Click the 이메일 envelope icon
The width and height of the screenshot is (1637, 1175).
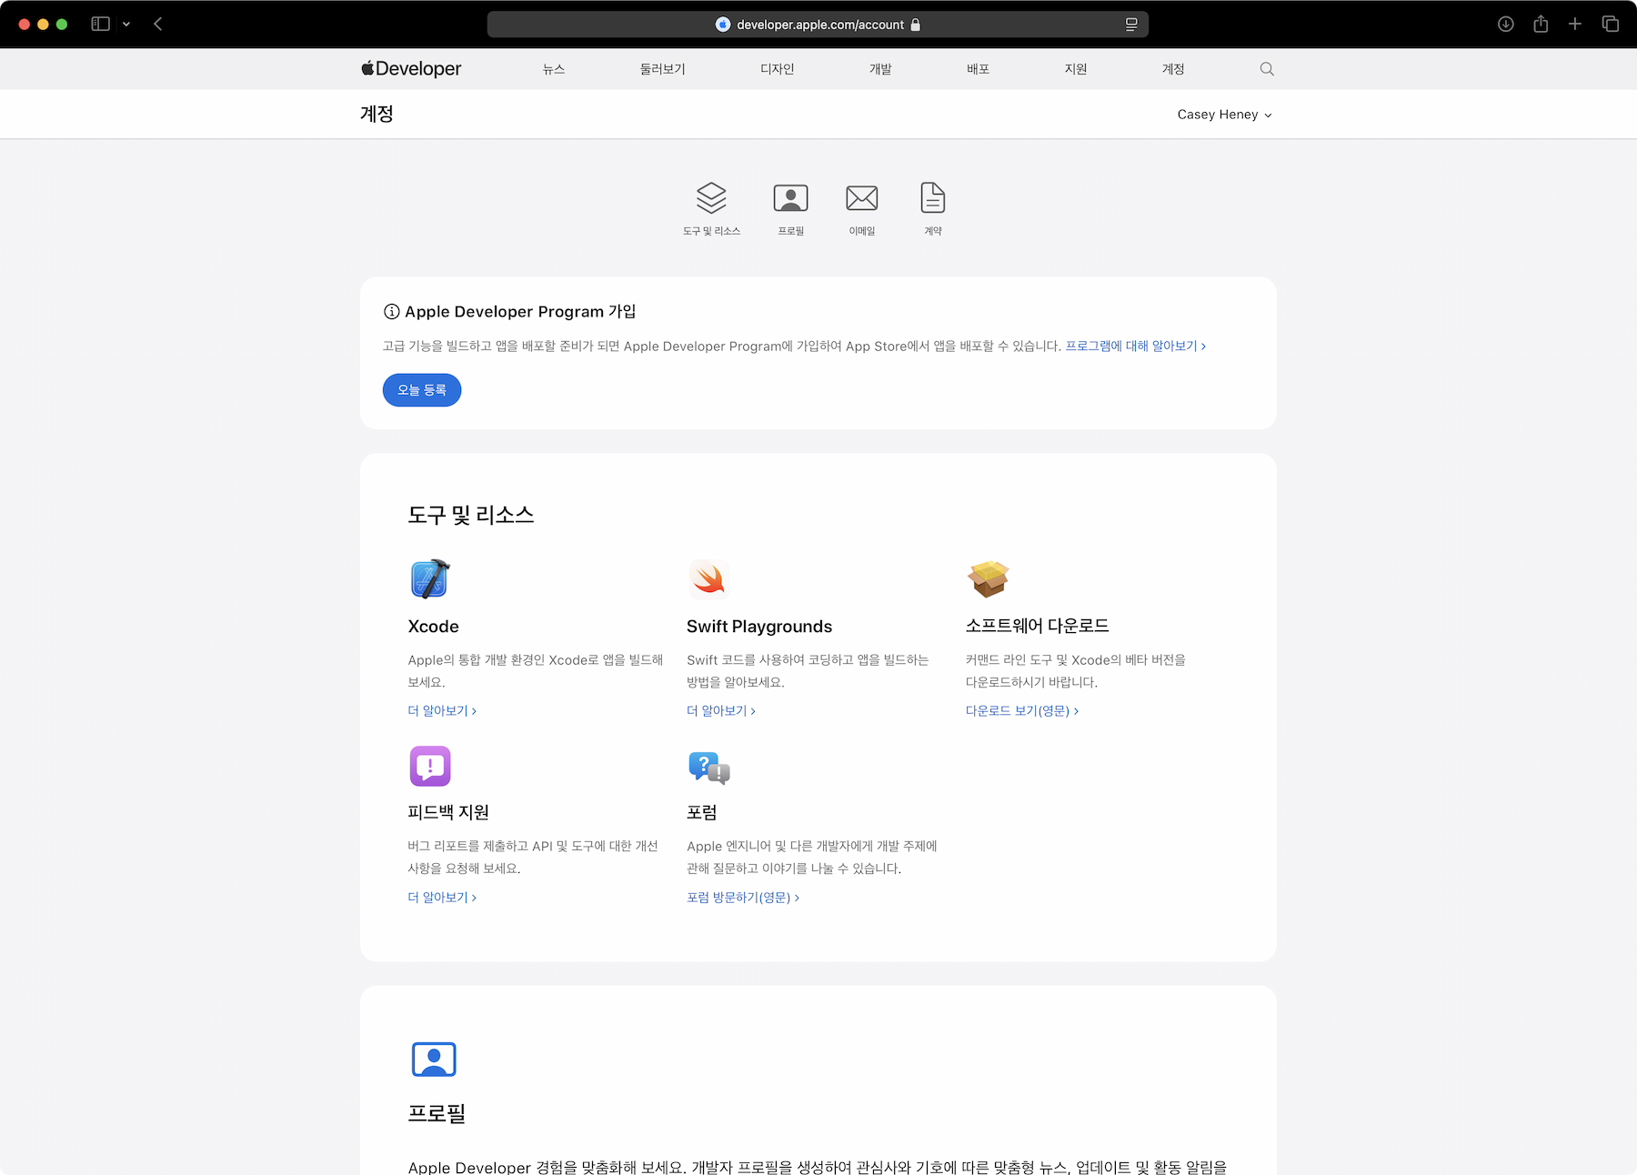861,197
